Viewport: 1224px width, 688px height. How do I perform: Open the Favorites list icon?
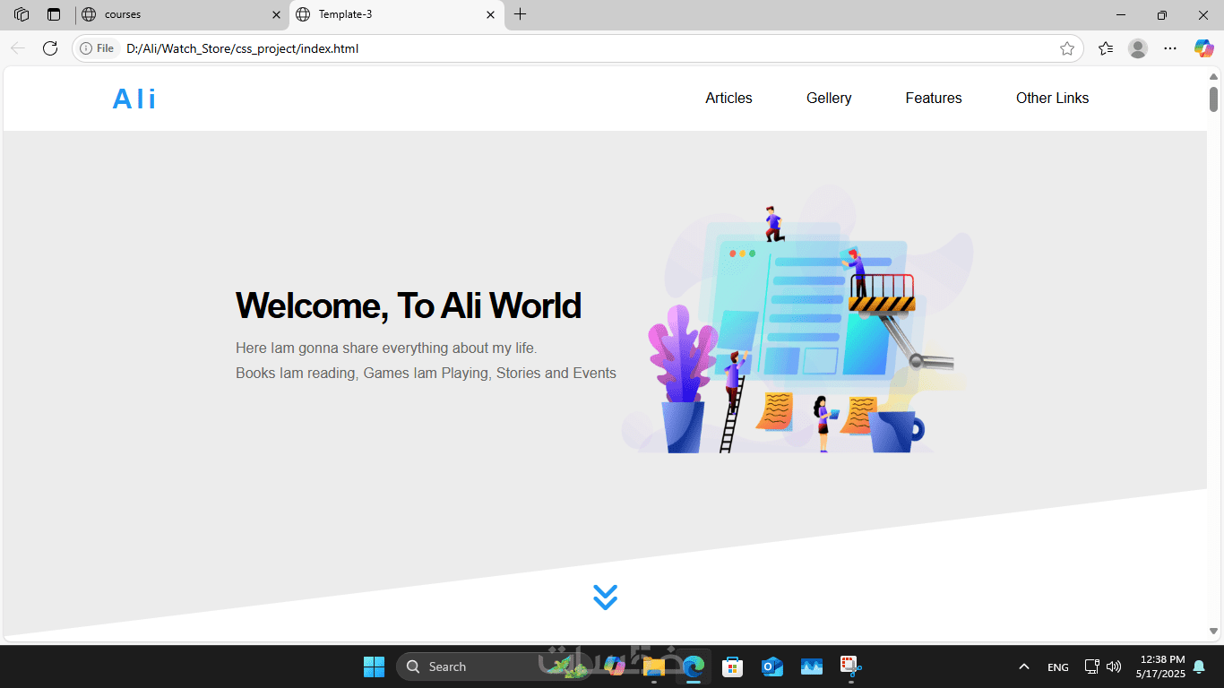click(x=1106, y=48)
